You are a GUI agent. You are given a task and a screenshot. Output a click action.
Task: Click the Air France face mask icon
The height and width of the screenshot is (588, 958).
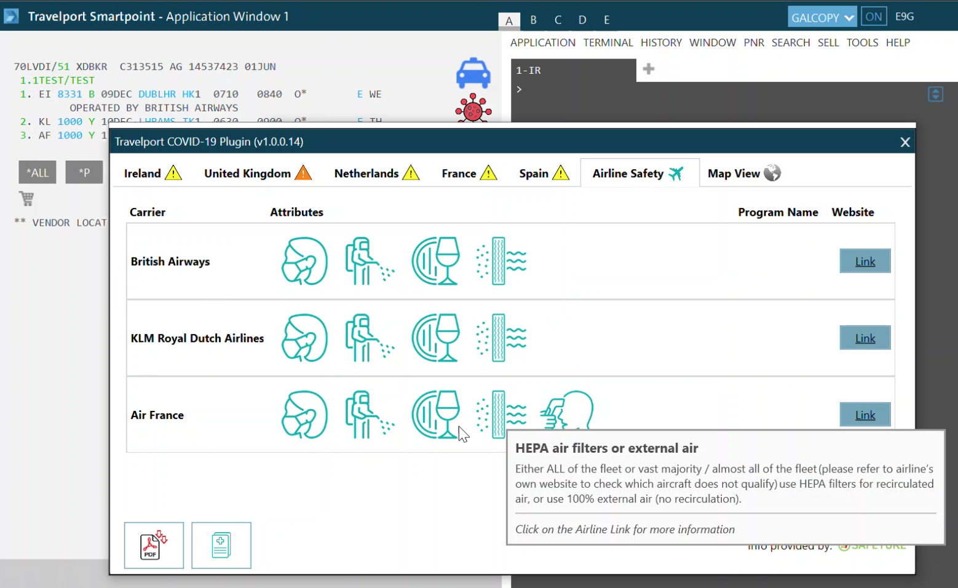click(304, 415)
